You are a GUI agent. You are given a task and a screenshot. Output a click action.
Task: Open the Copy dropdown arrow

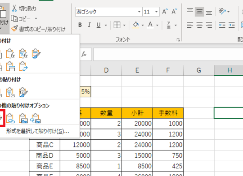(x=36, y=19)
